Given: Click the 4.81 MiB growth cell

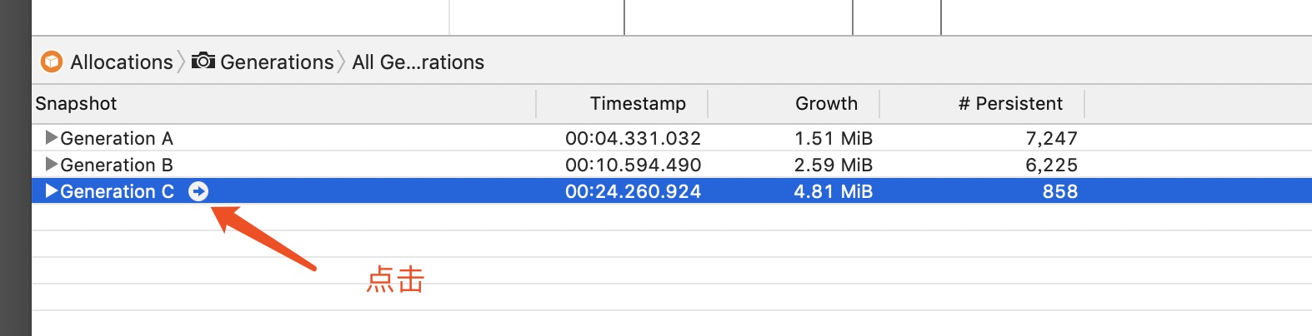Looking at the screenshot, I should click(833, 191).
